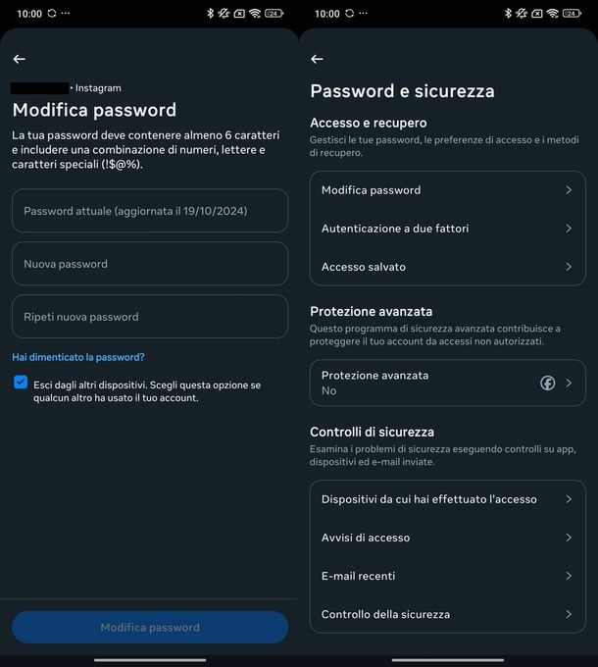The height and width of the screenshot is (667, 598).
Task: Tap Bluetooth icon in left status bar
Action: 210,14
